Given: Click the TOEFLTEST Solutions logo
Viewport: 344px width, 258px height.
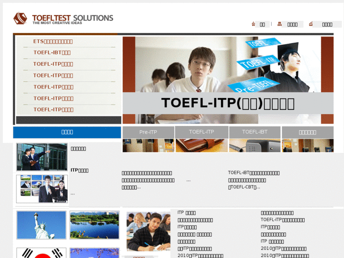Looking at the screenshot, I should tap(63, 18).
